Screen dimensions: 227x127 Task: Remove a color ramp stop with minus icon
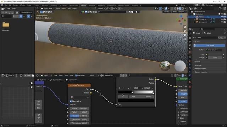124,88
